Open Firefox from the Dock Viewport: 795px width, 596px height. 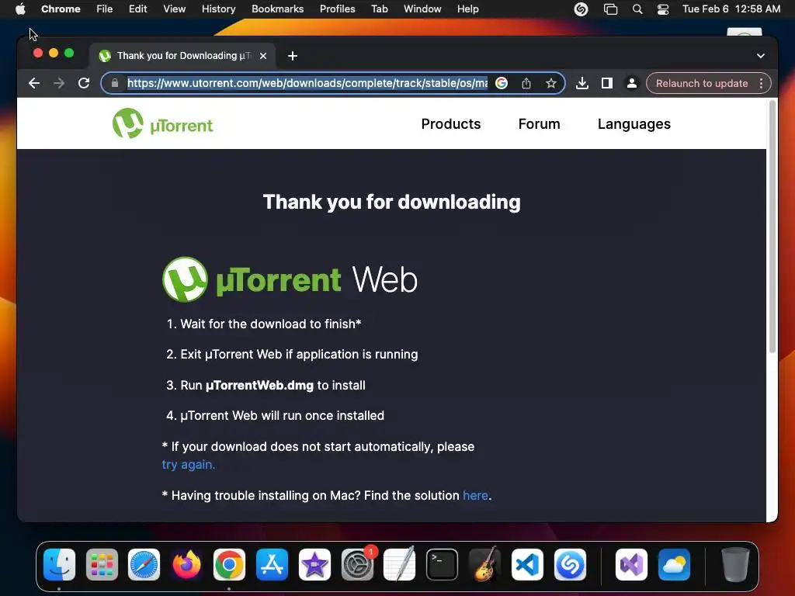click(186, 565)
